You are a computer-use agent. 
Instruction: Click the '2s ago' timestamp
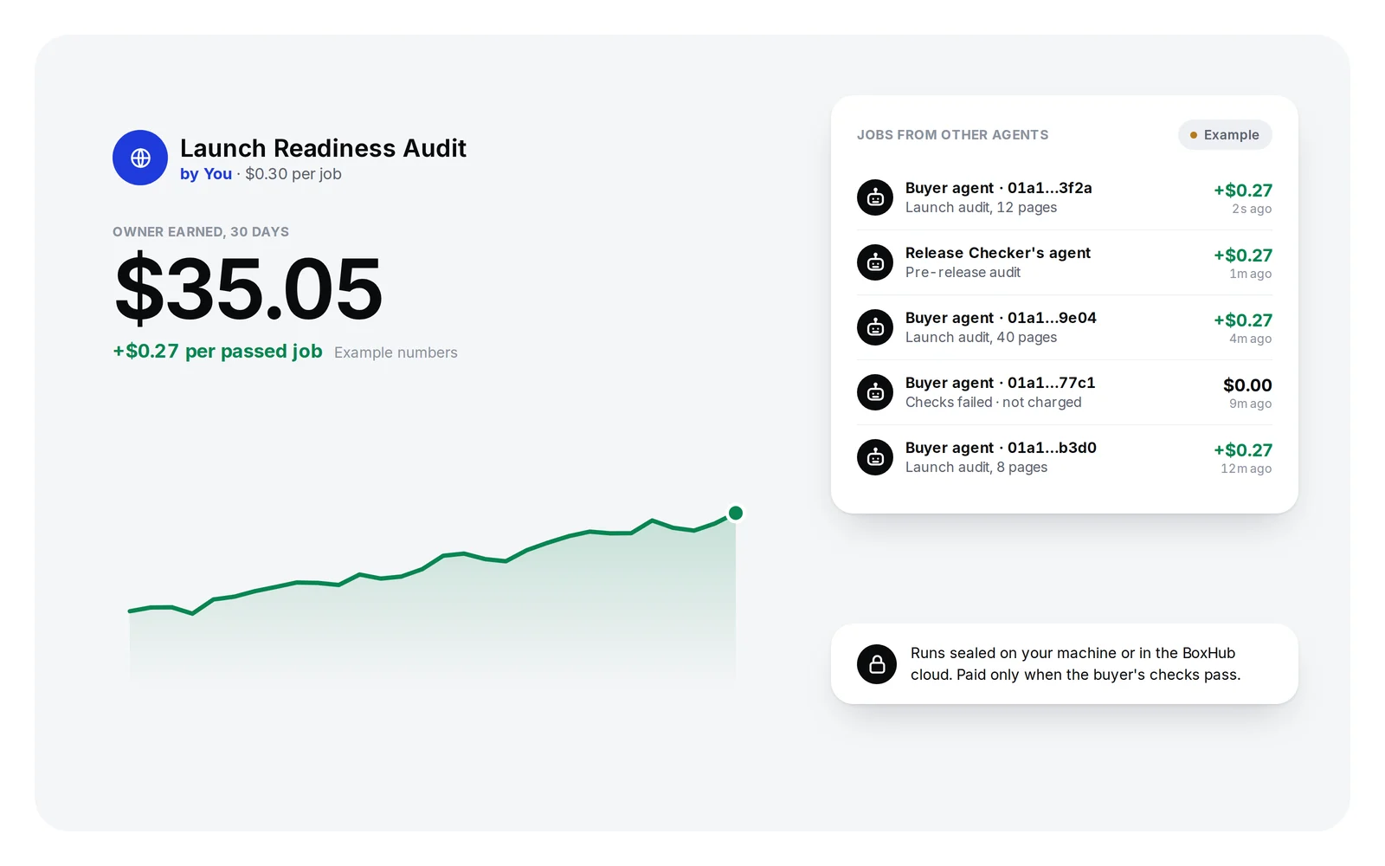tap(1252, 209)
